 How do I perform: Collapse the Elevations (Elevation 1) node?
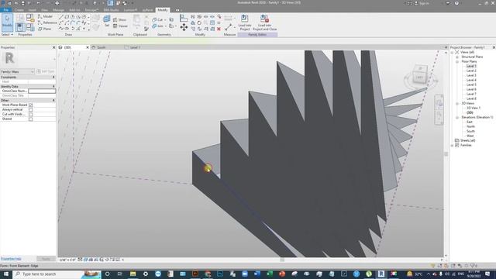point(457,117)
